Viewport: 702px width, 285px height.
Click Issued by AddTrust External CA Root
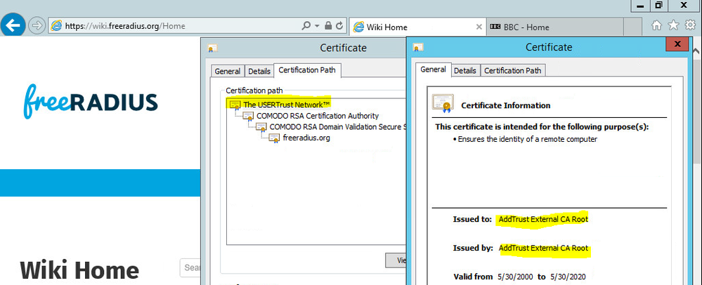point(543,248)
